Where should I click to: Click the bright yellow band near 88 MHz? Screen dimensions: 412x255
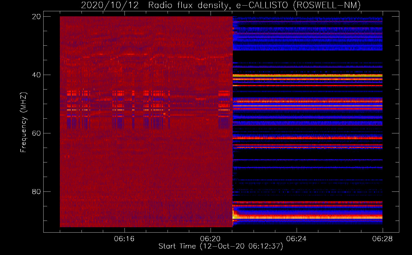(308, 217)
